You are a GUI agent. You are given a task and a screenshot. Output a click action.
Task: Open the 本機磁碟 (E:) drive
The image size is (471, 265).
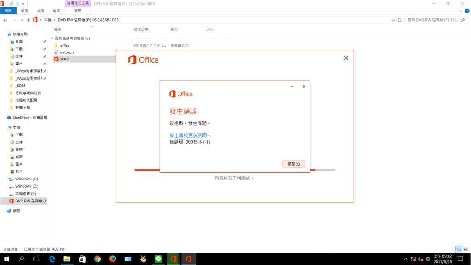(x=26, y=194)
